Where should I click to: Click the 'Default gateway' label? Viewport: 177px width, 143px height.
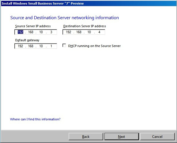pyautogui.click(x=27, y=40)
